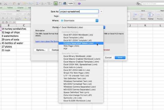Screen dimensions: 164x110
Task: Choose Excel 5.0/95 Workbook (.xls)
Action: [x=81, y=101]
